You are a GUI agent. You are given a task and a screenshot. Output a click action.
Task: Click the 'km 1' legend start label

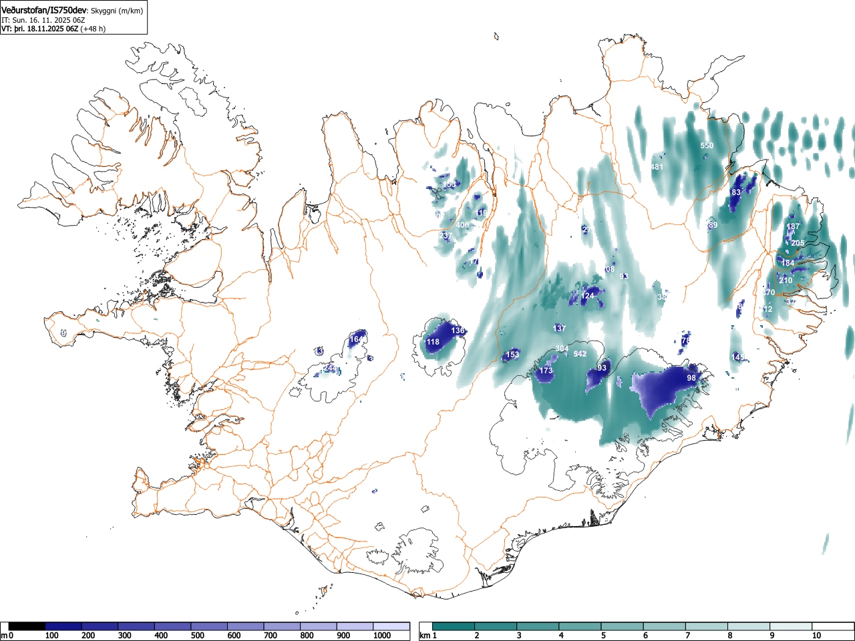point(430,636)
